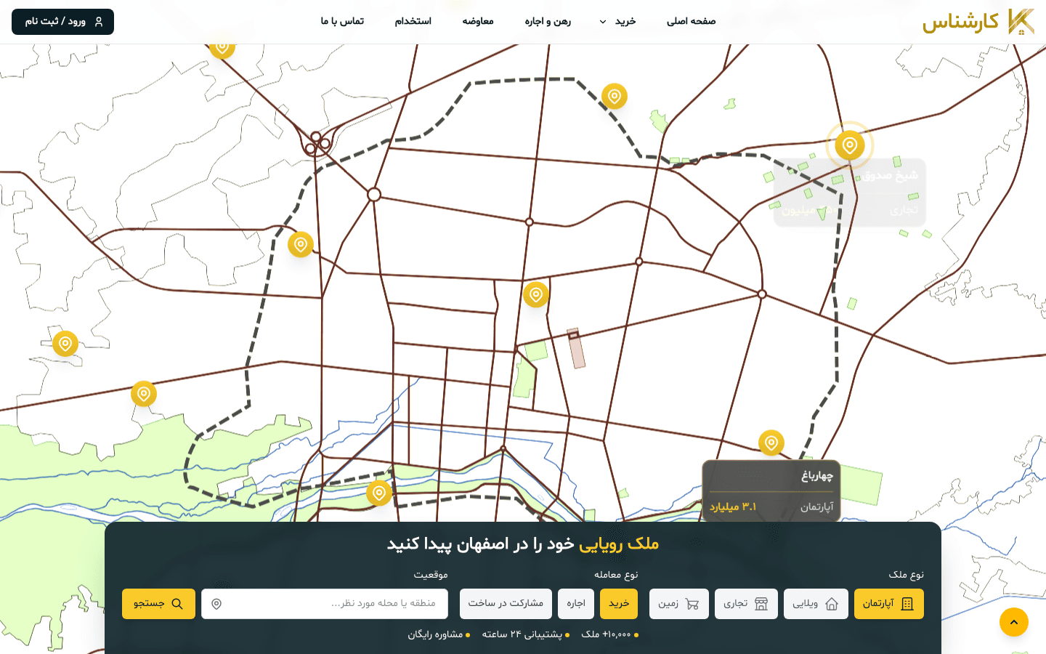This screenshot has height=654, width=1046.
Task: Choose مشارکت در ساخت transaction type
Action: (506, 604)
